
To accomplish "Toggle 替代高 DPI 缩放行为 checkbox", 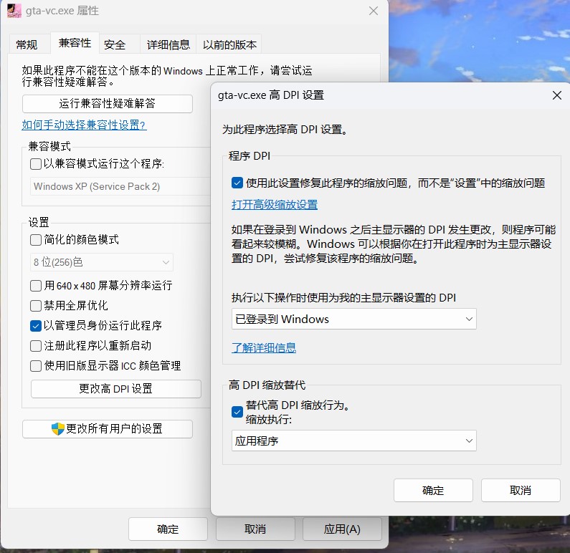I will tap(237, 412).
